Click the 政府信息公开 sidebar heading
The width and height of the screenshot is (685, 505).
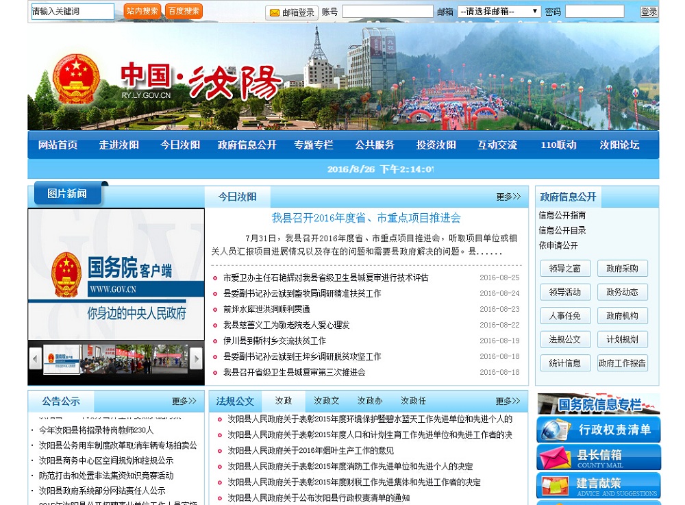pyautogui.click(x=568, y=197)
